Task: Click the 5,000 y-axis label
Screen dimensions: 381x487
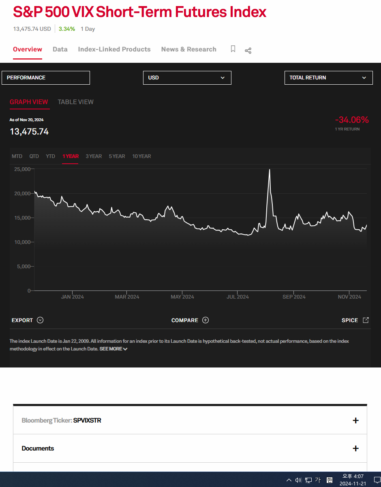Action: [x=24, y=266]
